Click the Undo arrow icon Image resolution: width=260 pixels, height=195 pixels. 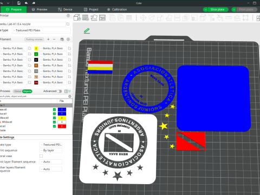coord(26,3)
